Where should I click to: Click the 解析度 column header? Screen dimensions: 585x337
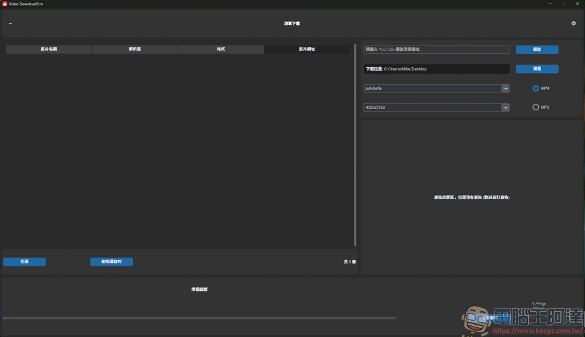(x=135, y=49)
